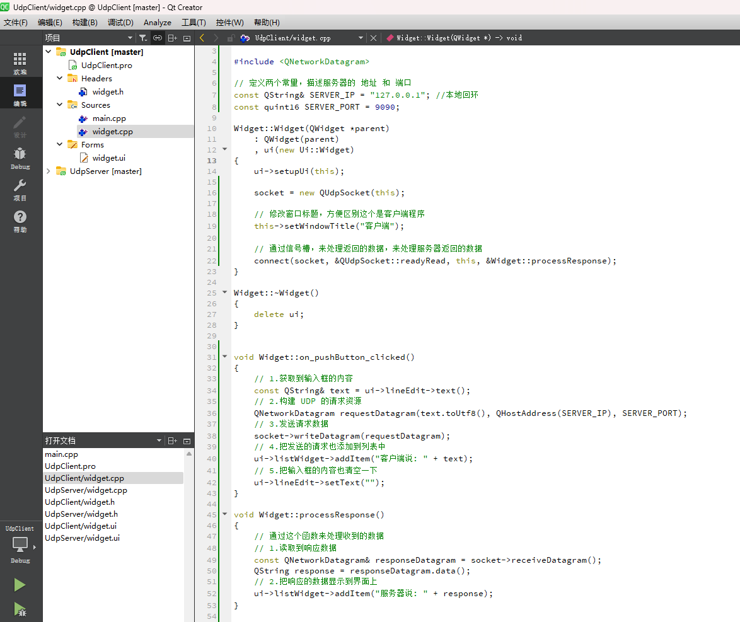Open the 文件(F) menu

16,23
